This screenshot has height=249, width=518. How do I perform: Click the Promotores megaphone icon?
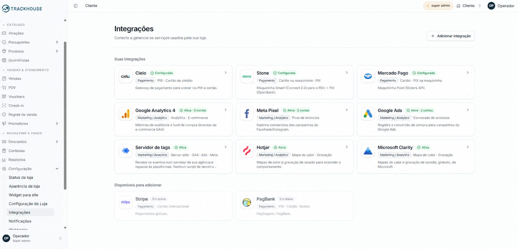[4, 124]
